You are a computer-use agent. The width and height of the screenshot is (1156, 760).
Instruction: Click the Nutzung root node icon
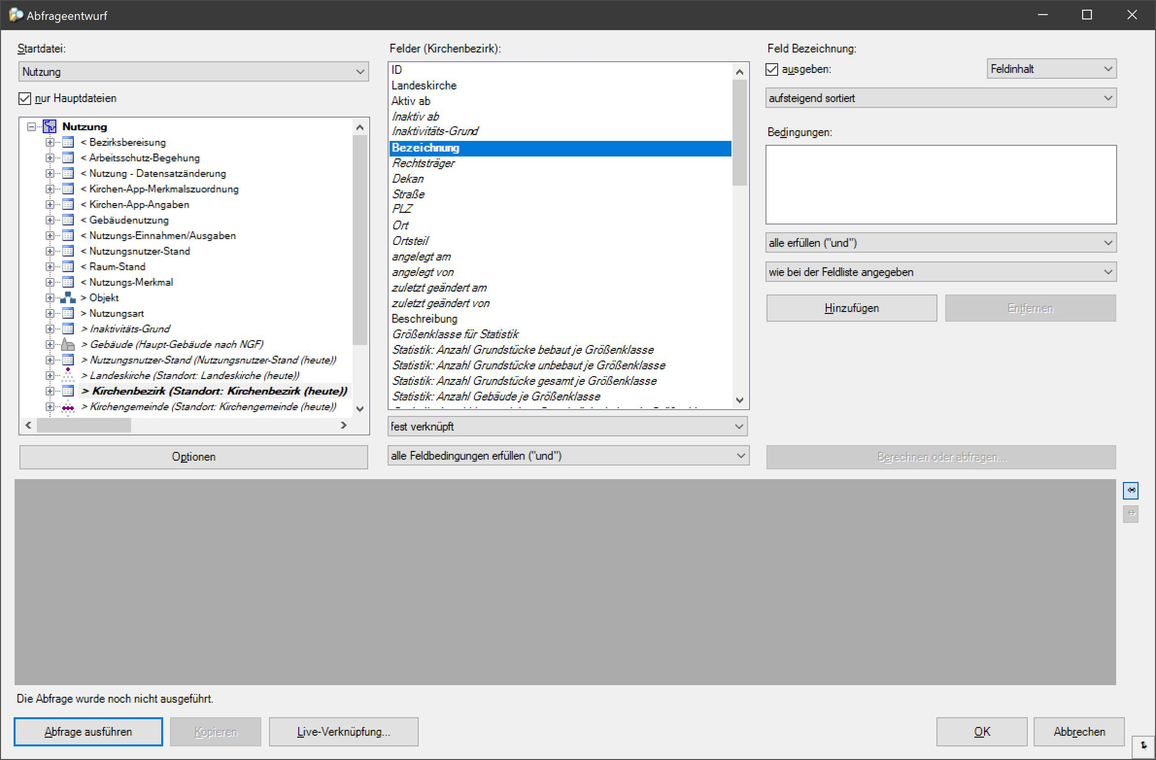click(x=50, y=127)
